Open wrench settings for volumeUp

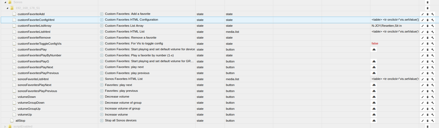(432, 115)
